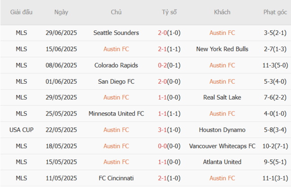Click the Giải đấu column header
Screen dimensions: 291x188
[x=21, y=12]
